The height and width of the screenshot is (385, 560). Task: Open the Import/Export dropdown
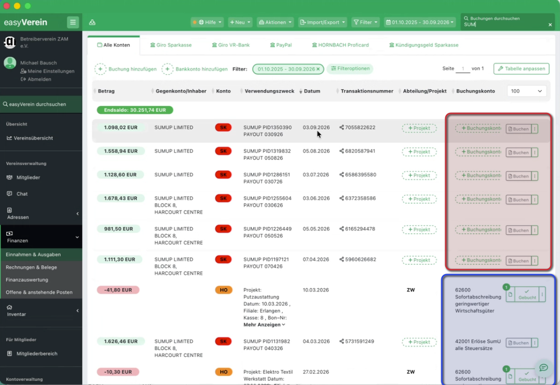tap(323, 22)
